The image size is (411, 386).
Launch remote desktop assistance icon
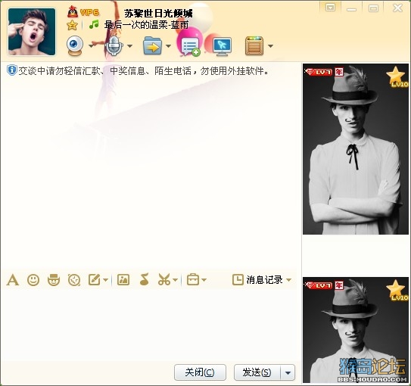click(x=223, y=47)
